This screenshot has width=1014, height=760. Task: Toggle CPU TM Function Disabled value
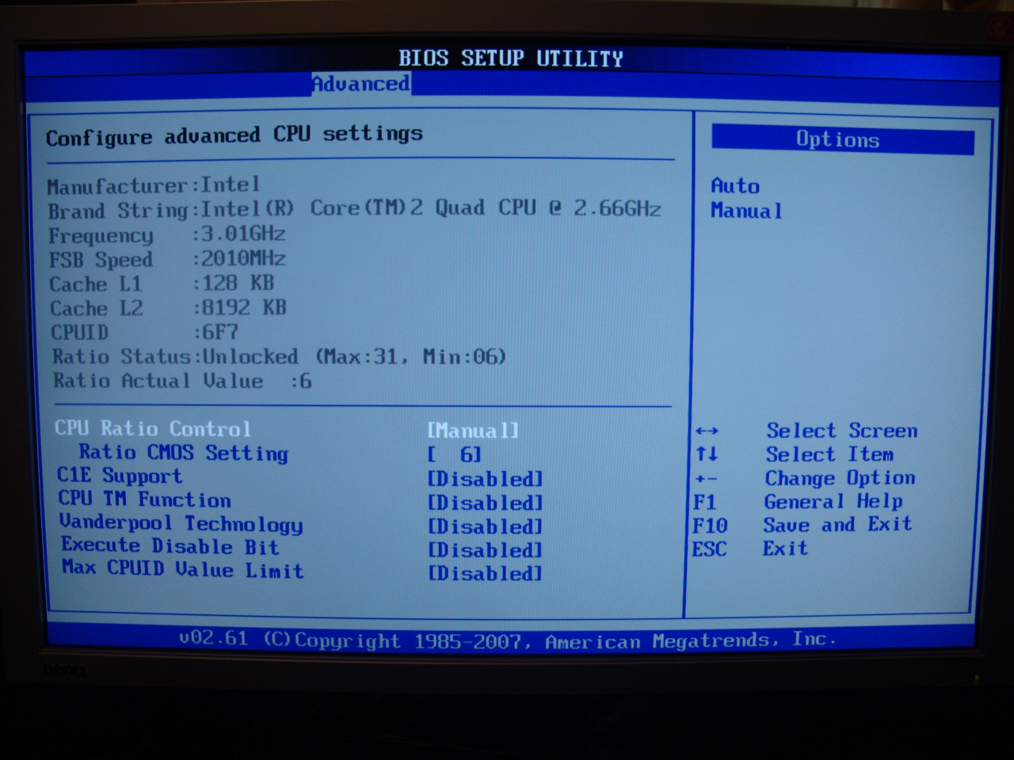pos(485,503)
